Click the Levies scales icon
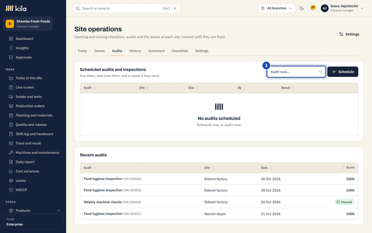372x233 pixels. coord(11,181)
